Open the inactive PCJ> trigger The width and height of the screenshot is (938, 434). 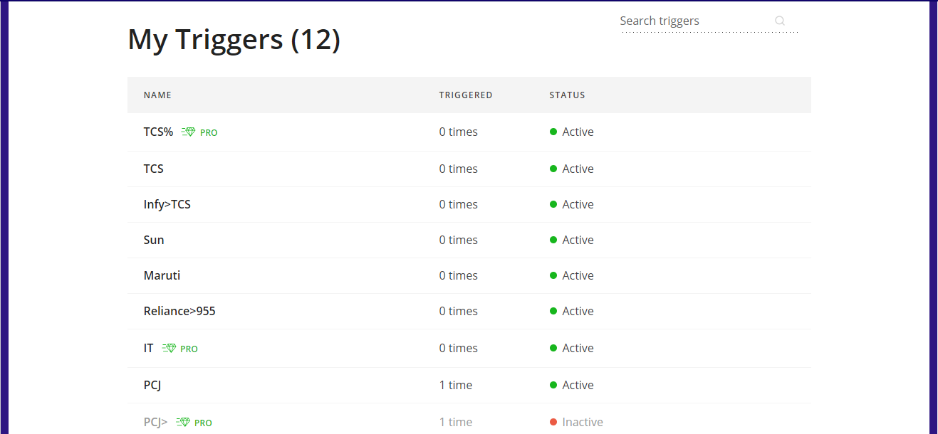point(156,422)
